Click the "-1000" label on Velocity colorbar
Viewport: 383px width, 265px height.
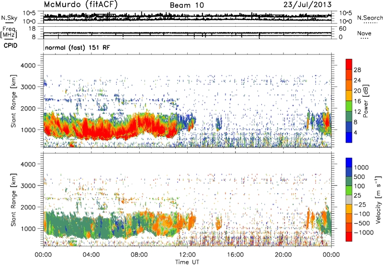click(x=364, y=232)
